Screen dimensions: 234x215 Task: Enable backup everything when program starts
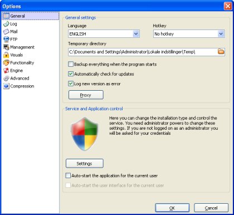71,64
